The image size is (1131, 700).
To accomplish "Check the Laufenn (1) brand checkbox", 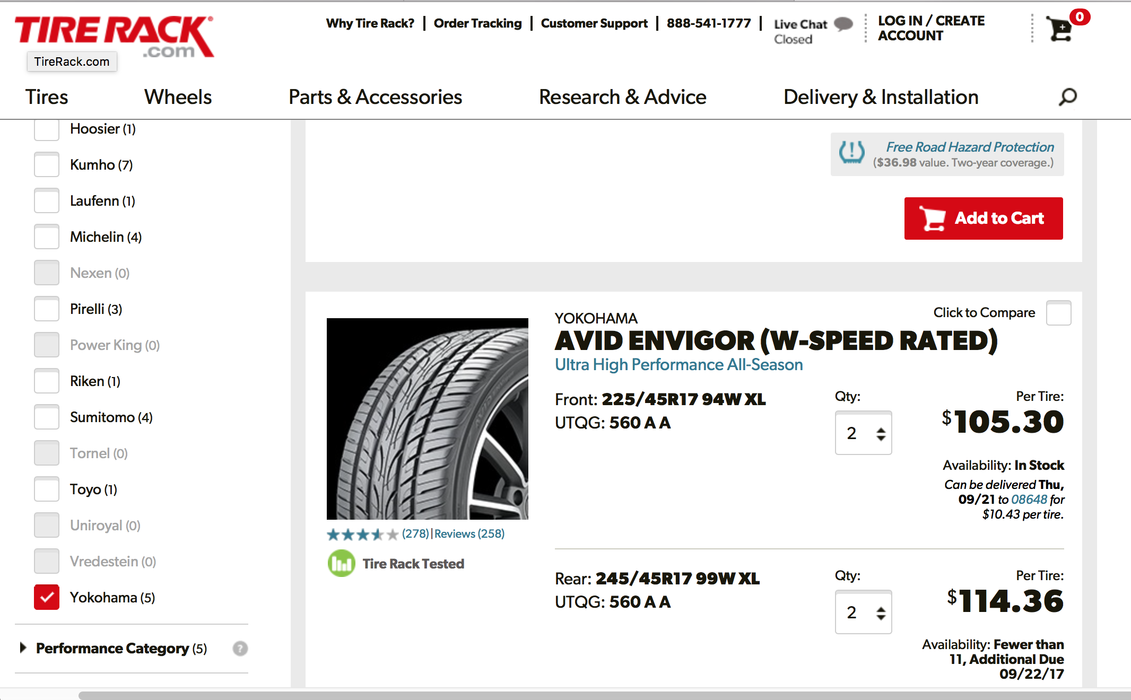I will [47, 201].
